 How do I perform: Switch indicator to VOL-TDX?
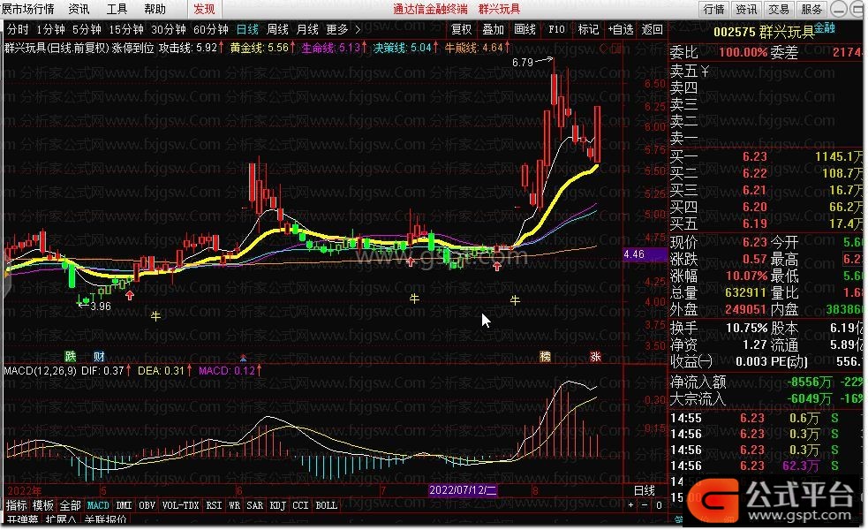click(x=180, y=505)
